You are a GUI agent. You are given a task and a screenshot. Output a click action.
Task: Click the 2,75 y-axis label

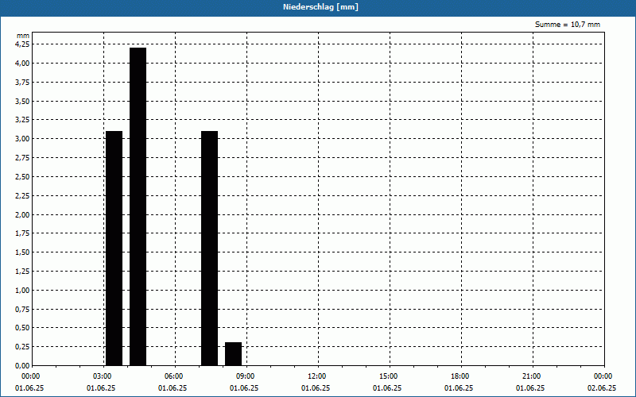click(22, 158)
